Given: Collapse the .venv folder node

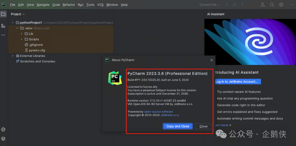Looking at the screenshot, I should pyautogui.click(x=17, y=28).
